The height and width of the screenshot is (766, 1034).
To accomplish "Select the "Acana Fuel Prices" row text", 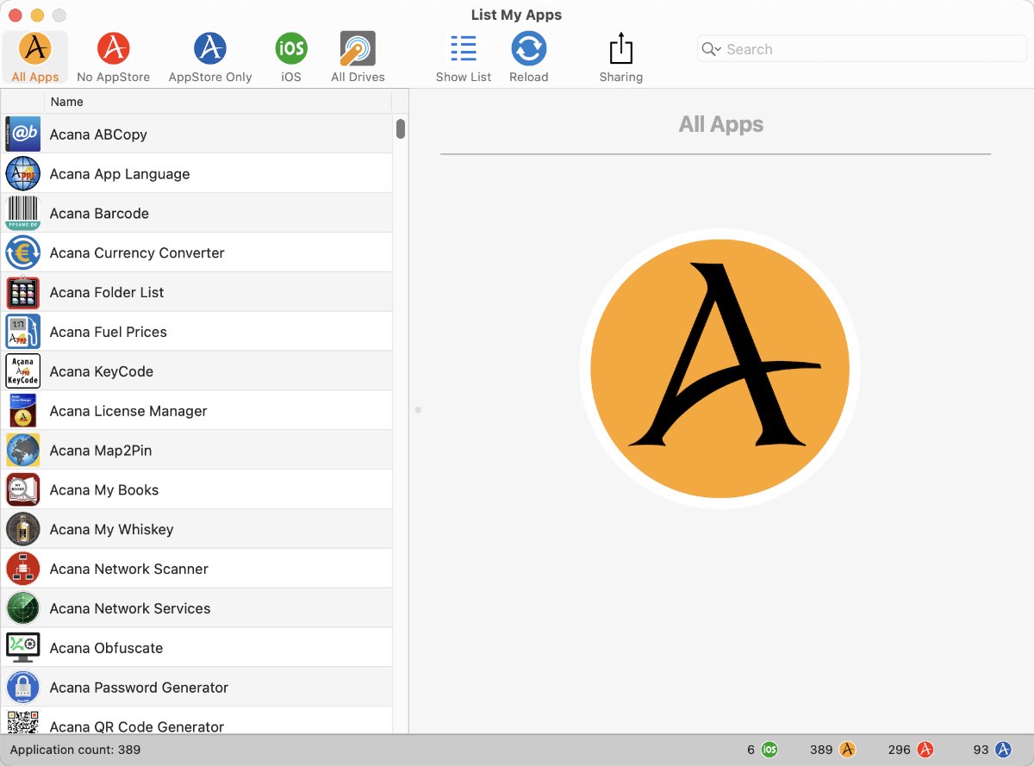I will click(109, 333).
